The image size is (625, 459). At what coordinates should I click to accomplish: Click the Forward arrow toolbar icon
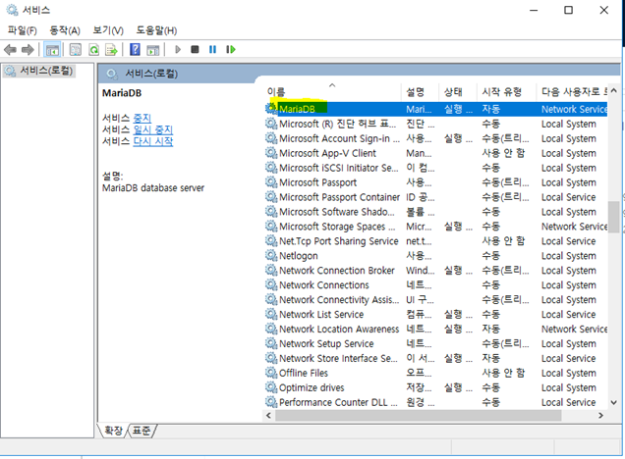click(x=28, y=50)
